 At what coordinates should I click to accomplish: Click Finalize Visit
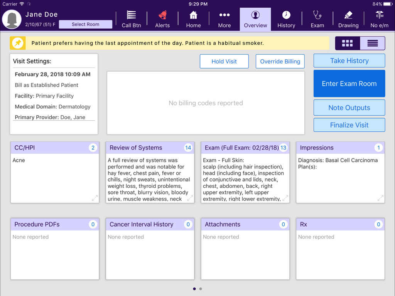349,124
